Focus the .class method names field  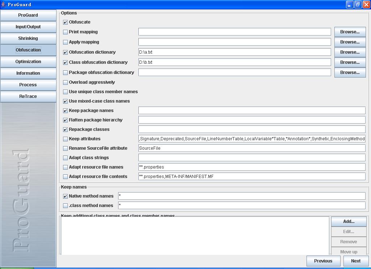242,206
